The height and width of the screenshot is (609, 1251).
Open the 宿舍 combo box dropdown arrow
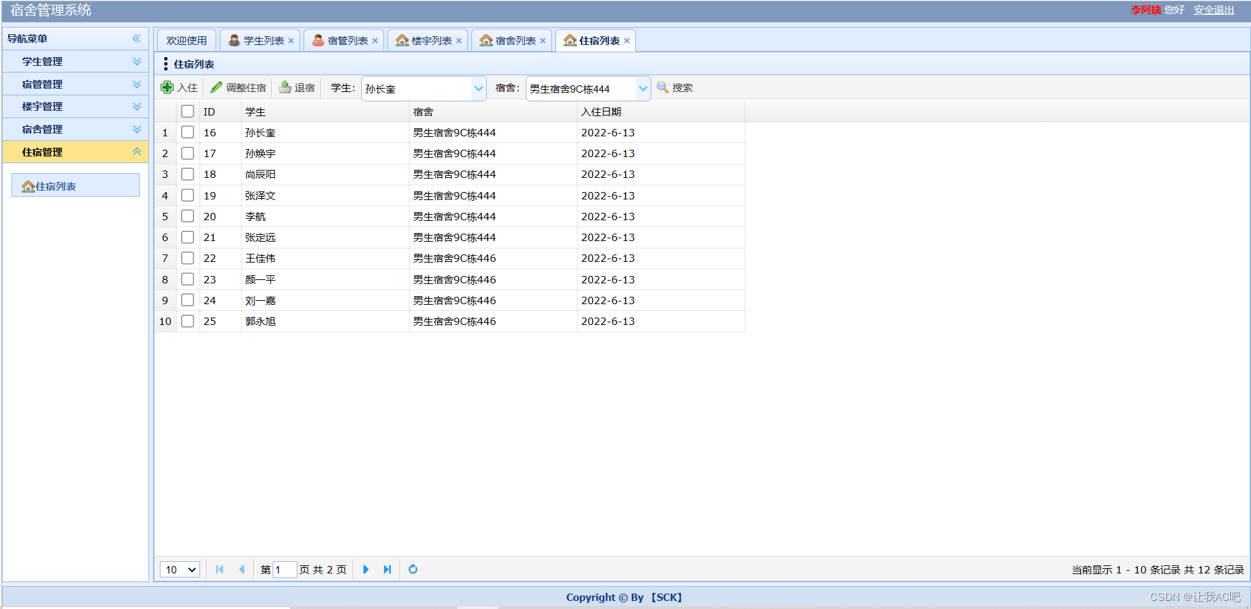(x=643, y=89)
